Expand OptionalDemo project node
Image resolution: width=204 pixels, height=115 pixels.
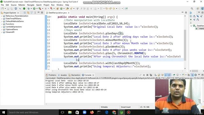[x=2, y=29]
